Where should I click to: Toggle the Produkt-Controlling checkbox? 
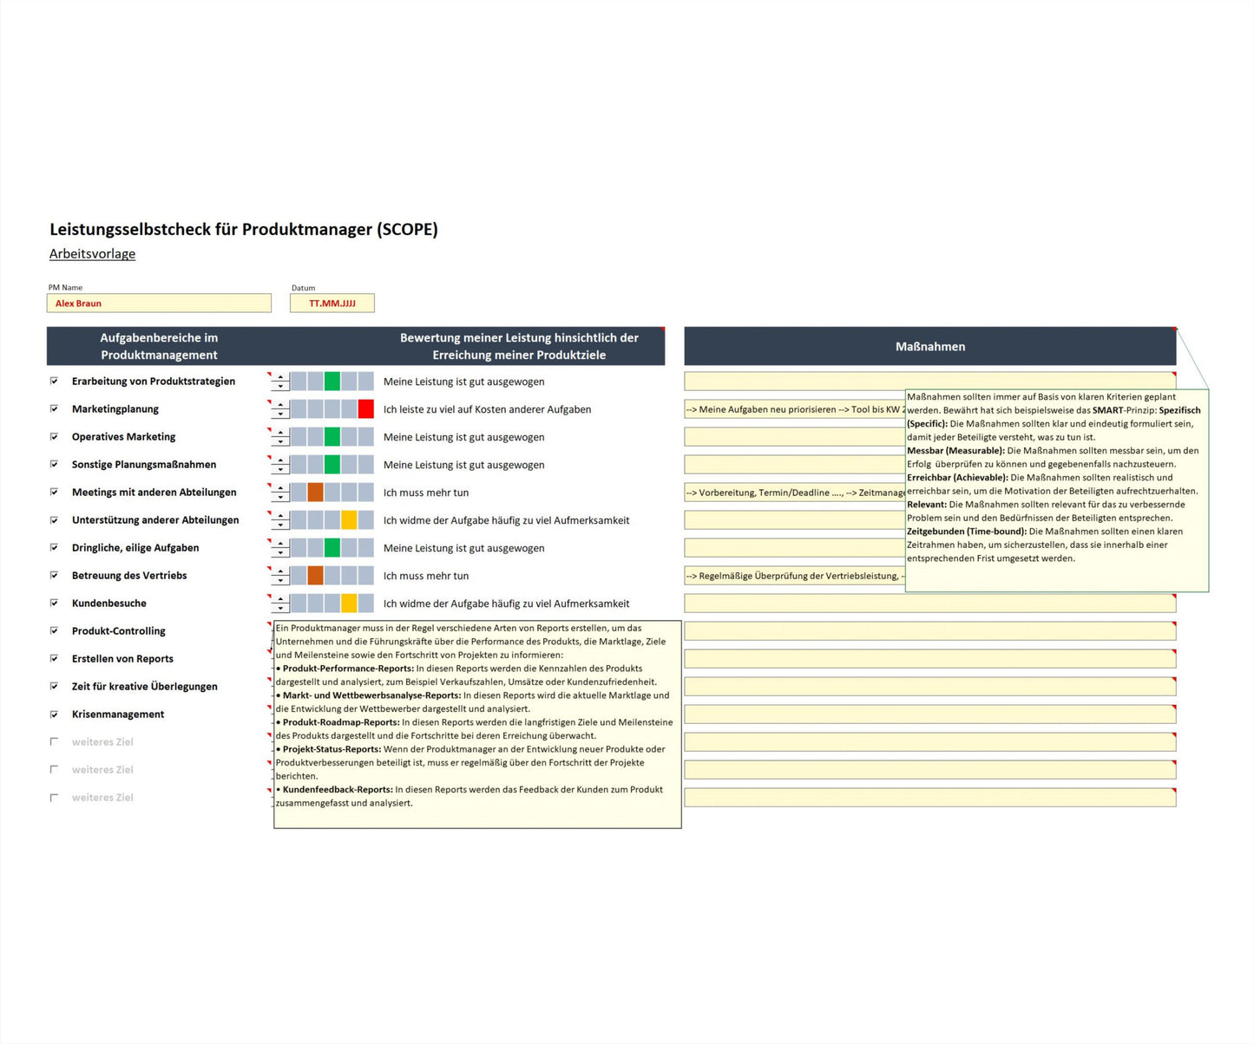55,630
